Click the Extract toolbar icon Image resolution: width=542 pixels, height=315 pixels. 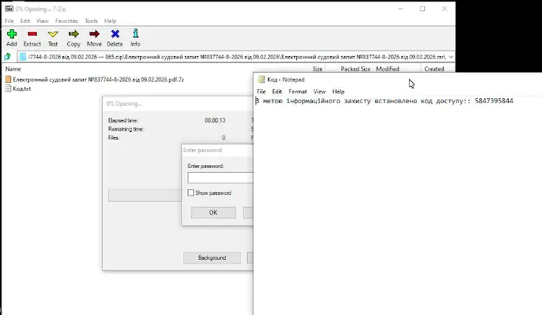(32, 37)
